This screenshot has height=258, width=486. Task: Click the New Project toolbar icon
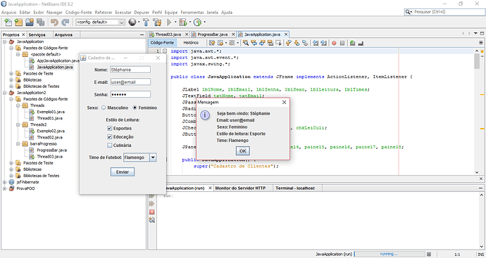pos(18,22)
